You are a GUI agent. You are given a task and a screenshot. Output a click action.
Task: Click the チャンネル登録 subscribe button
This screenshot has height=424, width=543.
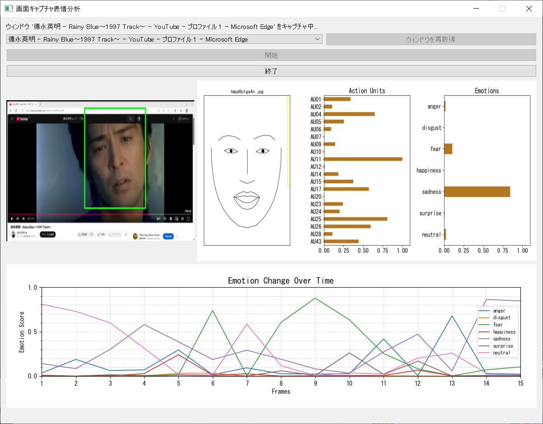[x=47, y=234]
